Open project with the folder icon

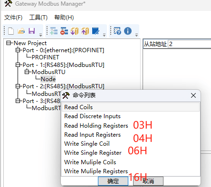coord(21,31)
